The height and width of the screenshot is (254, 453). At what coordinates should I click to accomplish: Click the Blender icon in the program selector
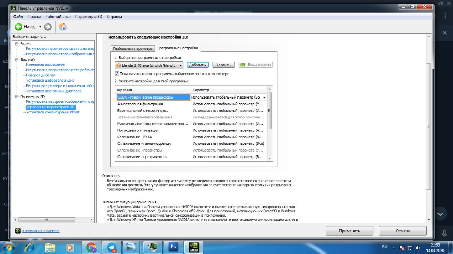click(x=119, y=65)
